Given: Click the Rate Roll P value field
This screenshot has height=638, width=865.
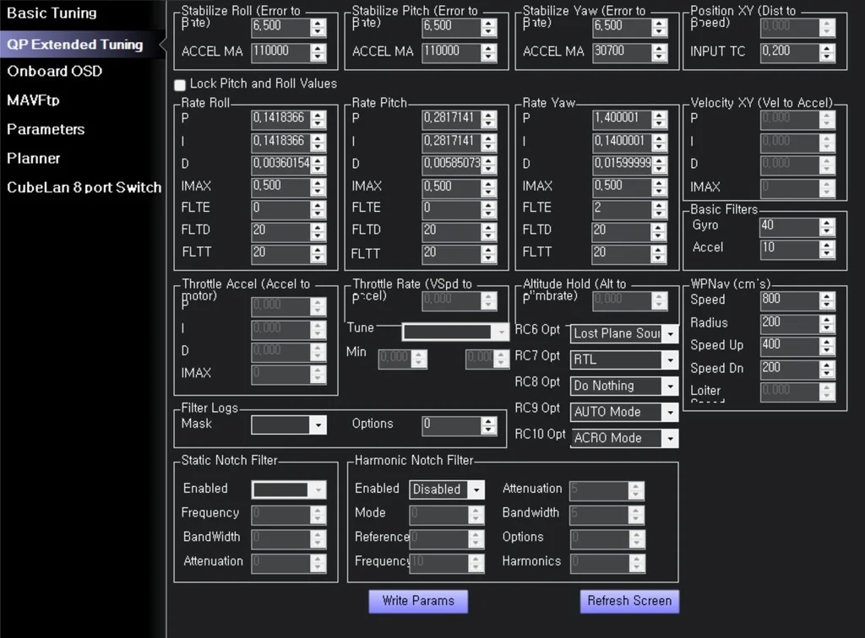Looking at the screenshot, I should tap(280, 119).
